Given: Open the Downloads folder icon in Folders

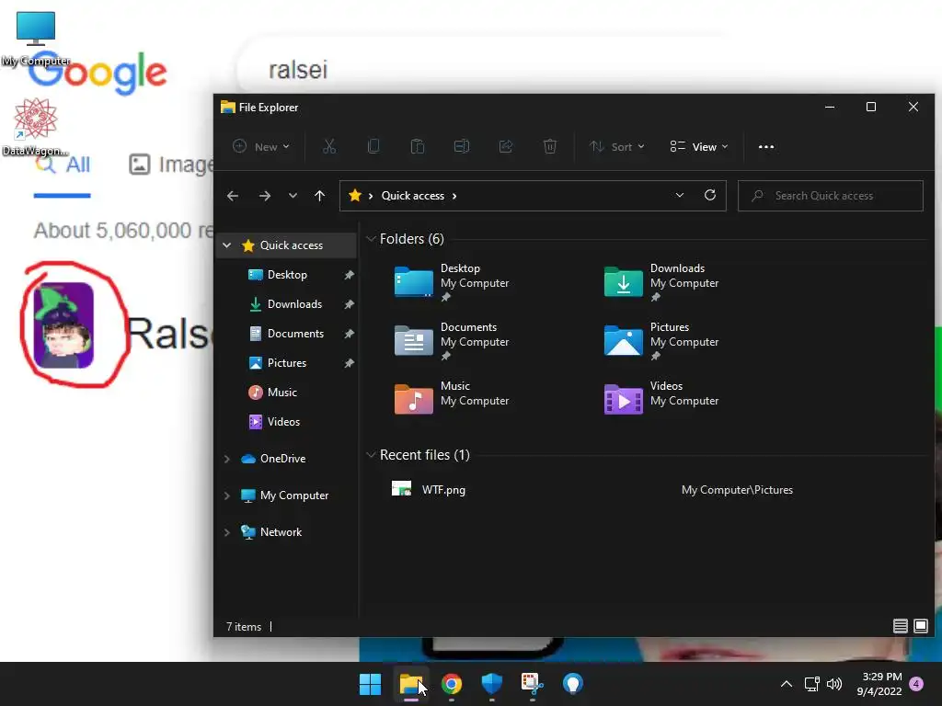Looking at the screenshot, I should [623, 281].
